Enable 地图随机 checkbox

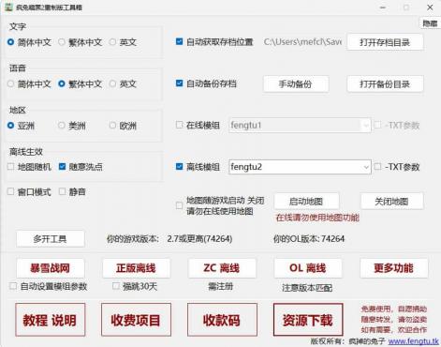pos(11,167)
